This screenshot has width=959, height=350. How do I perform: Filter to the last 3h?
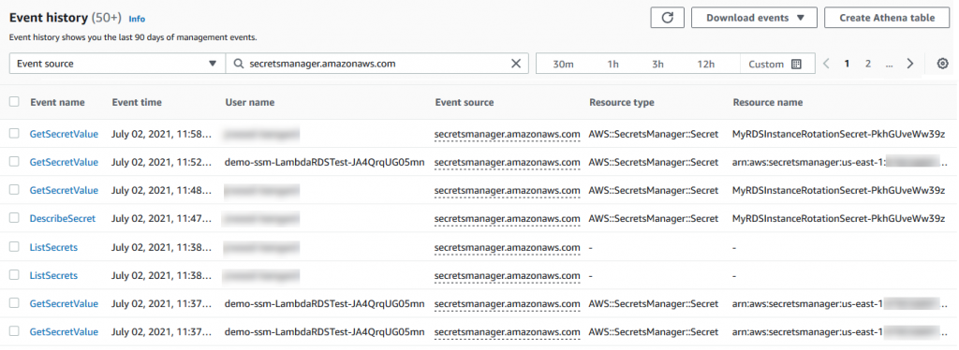point(657,64)
